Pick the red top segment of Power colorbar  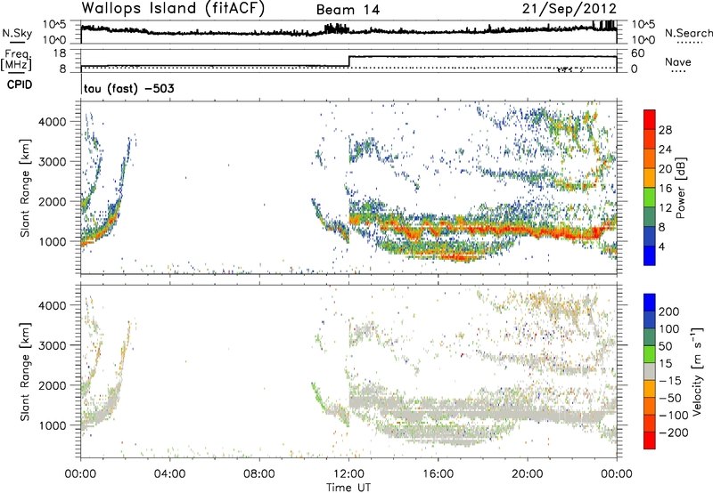pyautogui.click(x=650, y=119)
